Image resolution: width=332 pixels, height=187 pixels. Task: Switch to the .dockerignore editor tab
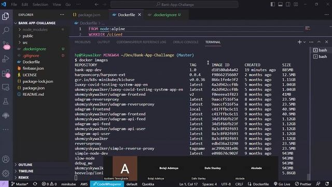pyautogui.click(x=164, y=15)
